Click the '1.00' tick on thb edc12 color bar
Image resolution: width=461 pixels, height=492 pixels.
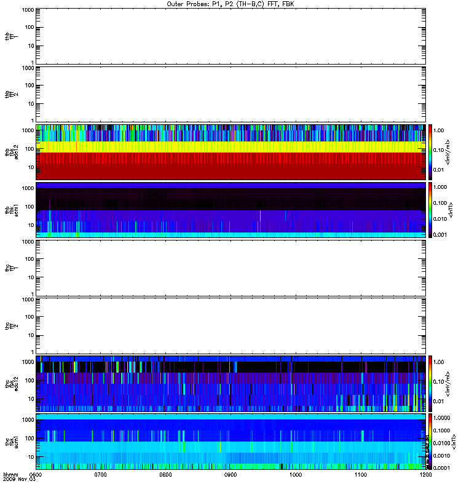point(438,130)
